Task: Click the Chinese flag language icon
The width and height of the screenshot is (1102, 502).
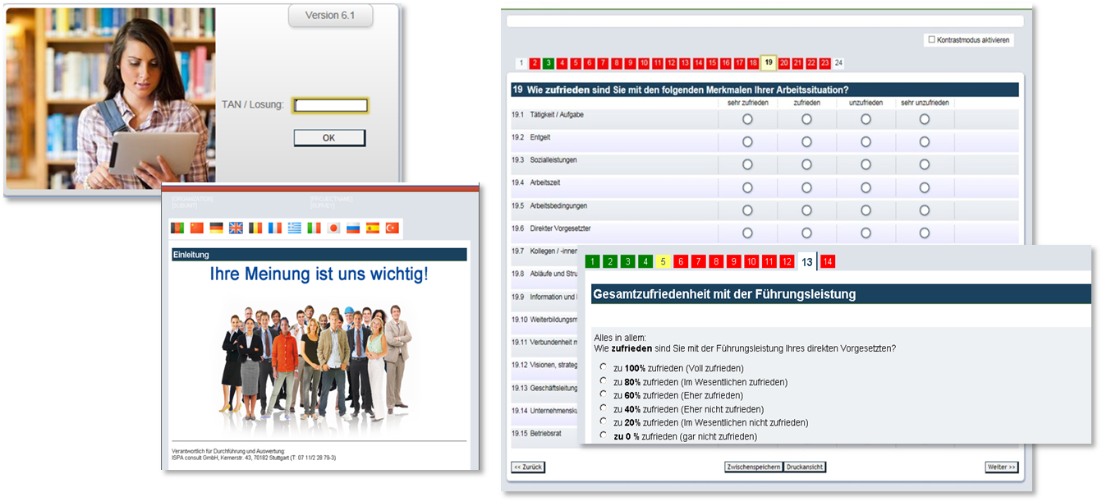Action: click(196, 228)
